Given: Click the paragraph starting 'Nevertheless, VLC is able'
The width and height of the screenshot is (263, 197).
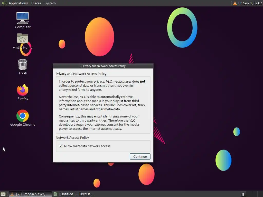Looking at the screenshot, I should pos(102,103).
